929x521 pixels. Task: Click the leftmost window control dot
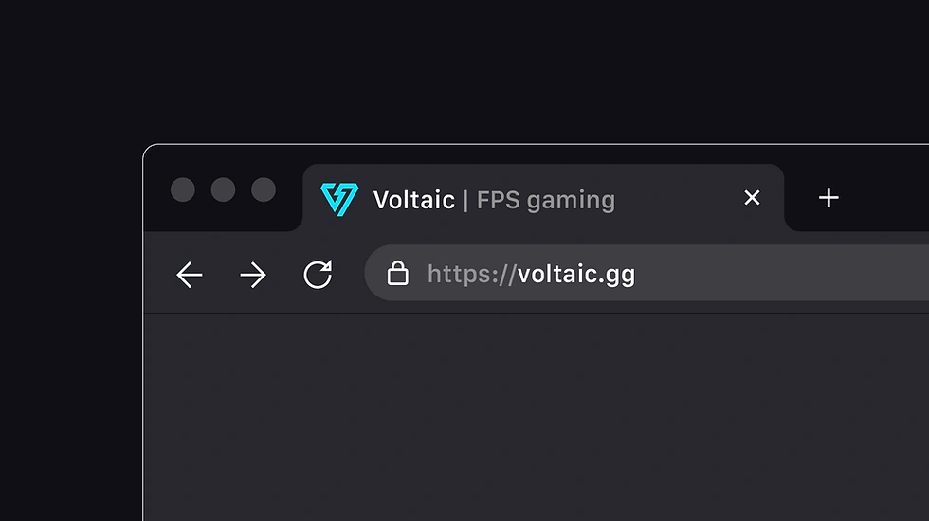183,189
